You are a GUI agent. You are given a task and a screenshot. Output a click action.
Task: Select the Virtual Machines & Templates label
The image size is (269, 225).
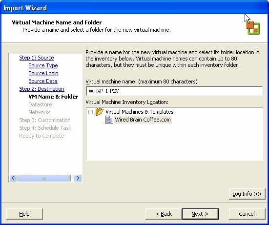pyautogui.click(x=140, y=112)
